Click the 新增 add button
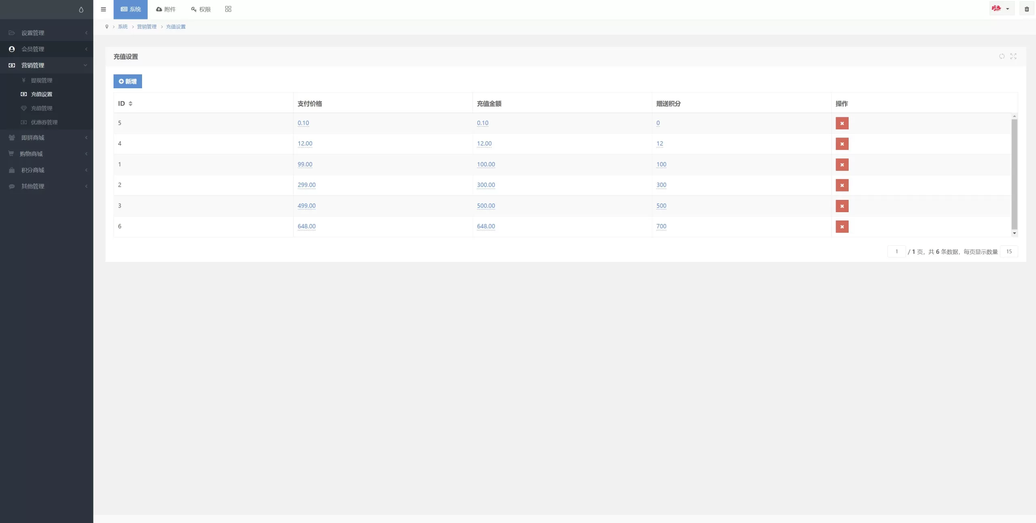 127,81
